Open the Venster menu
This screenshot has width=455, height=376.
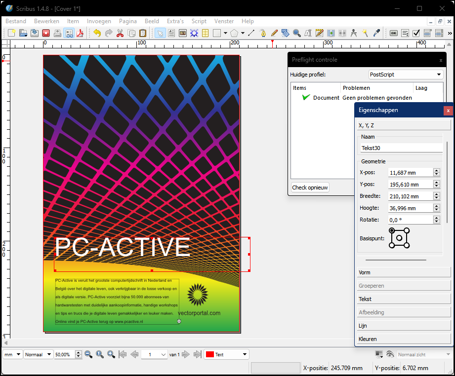[224, 21]
